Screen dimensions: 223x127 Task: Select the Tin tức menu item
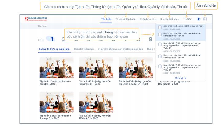point(187,19)
